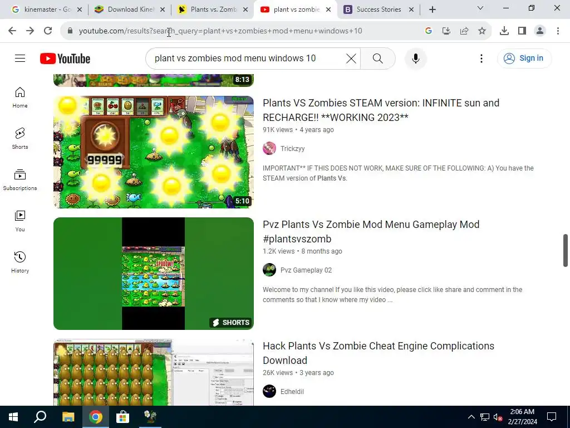The height and width of the screenshot is (428, 570).
Task: Open Subscriptions in the sidebar
Action: [20, 180]
